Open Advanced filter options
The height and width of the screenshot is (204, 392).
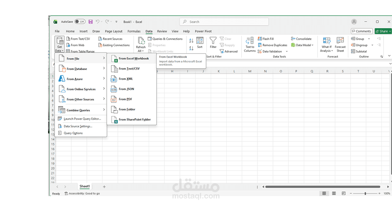click(x=228, y=52)
